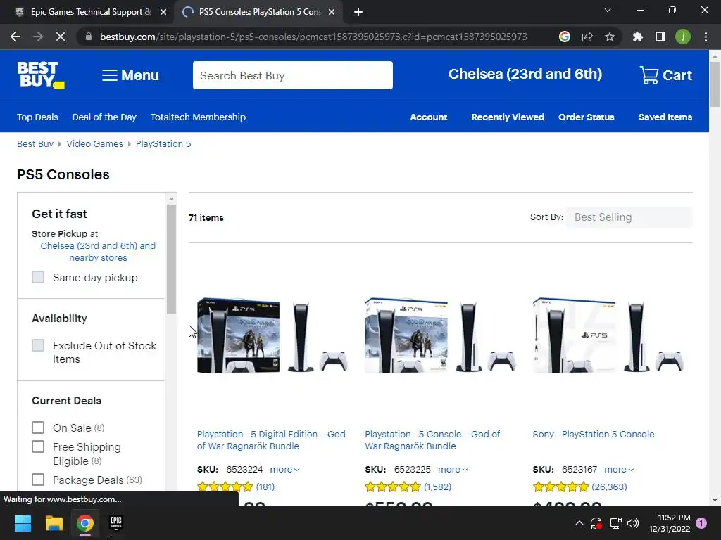Open PlayStation 5 breadcrumb link
The width and height of the screenshot is (721, 540).
163,143
